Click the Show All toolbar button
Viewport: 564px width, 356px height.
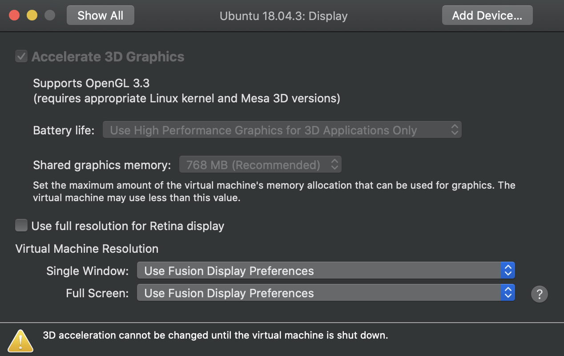tap(100, 15)
